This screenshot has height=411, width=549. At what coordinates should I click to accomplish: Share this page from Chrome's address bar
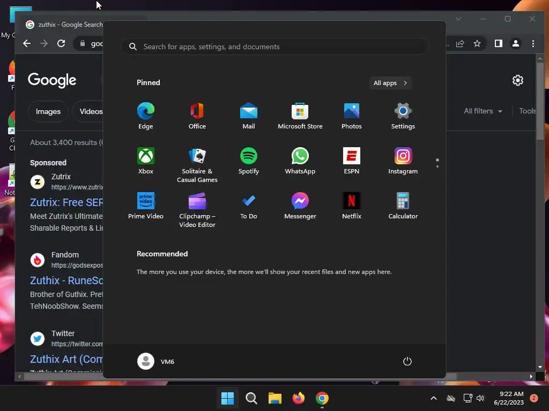[460, 43]
